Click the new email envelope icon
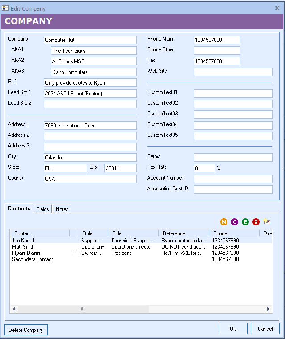Image resolution: width=285 pixels, height=339 pixels. (267, 222)
